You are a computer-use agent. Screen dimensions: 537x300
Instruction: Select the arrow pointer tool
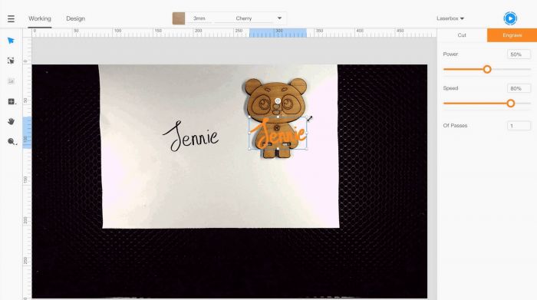pos(11,41)
